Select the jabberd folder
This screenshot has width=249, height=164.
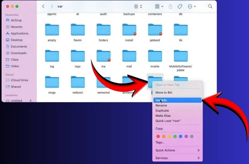click(155, 30)
